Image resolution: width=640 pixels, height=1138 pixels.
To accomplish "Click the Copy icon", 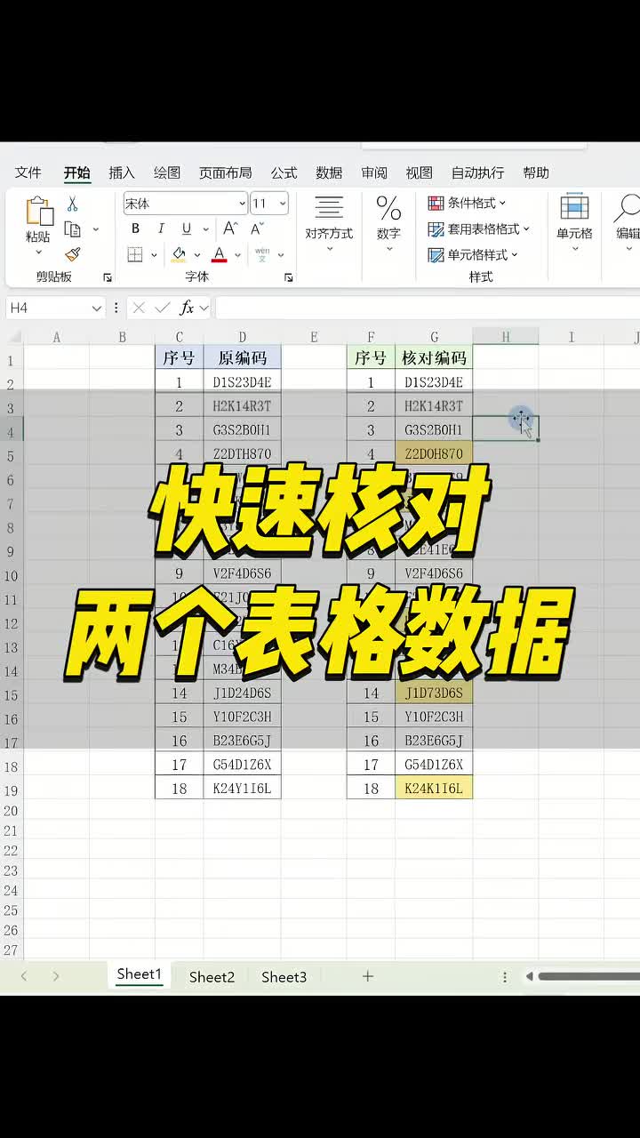I will [73, 229].
